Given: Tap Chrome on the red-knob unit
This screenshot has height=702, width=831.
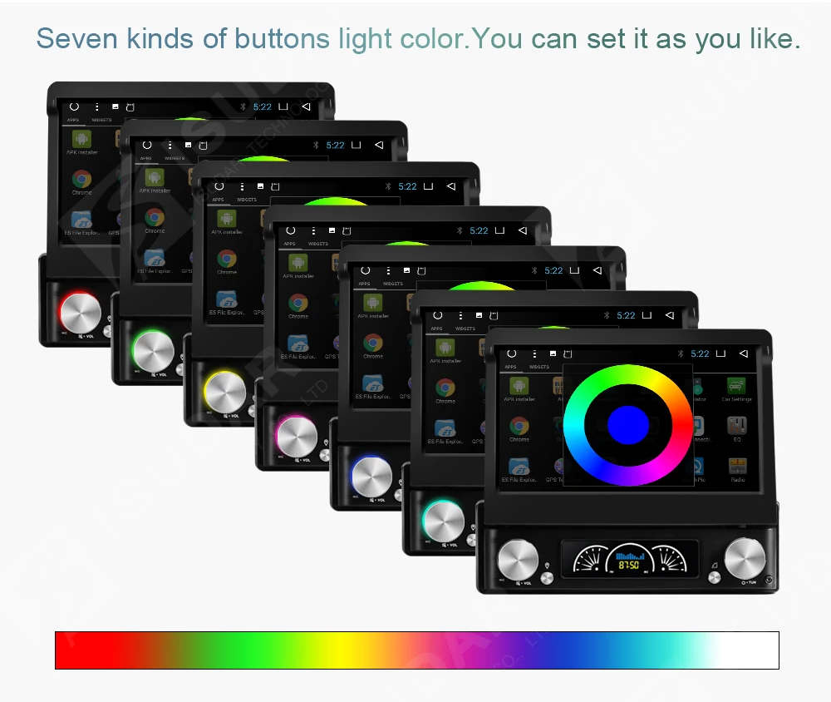Looking at the screenshot, I should (x=81, y=182).
